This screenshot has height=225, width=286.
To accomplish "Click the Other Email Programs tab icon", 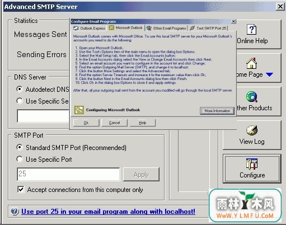I will (149, 28).
